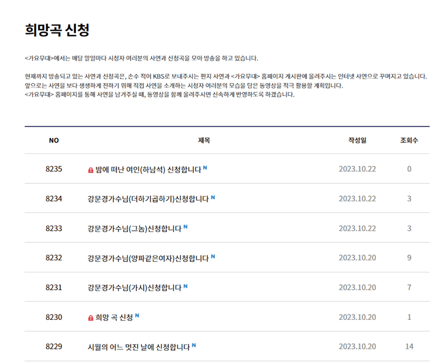Click the NO column header
This screenshot has height=363, width=437.
click(54, 140)
